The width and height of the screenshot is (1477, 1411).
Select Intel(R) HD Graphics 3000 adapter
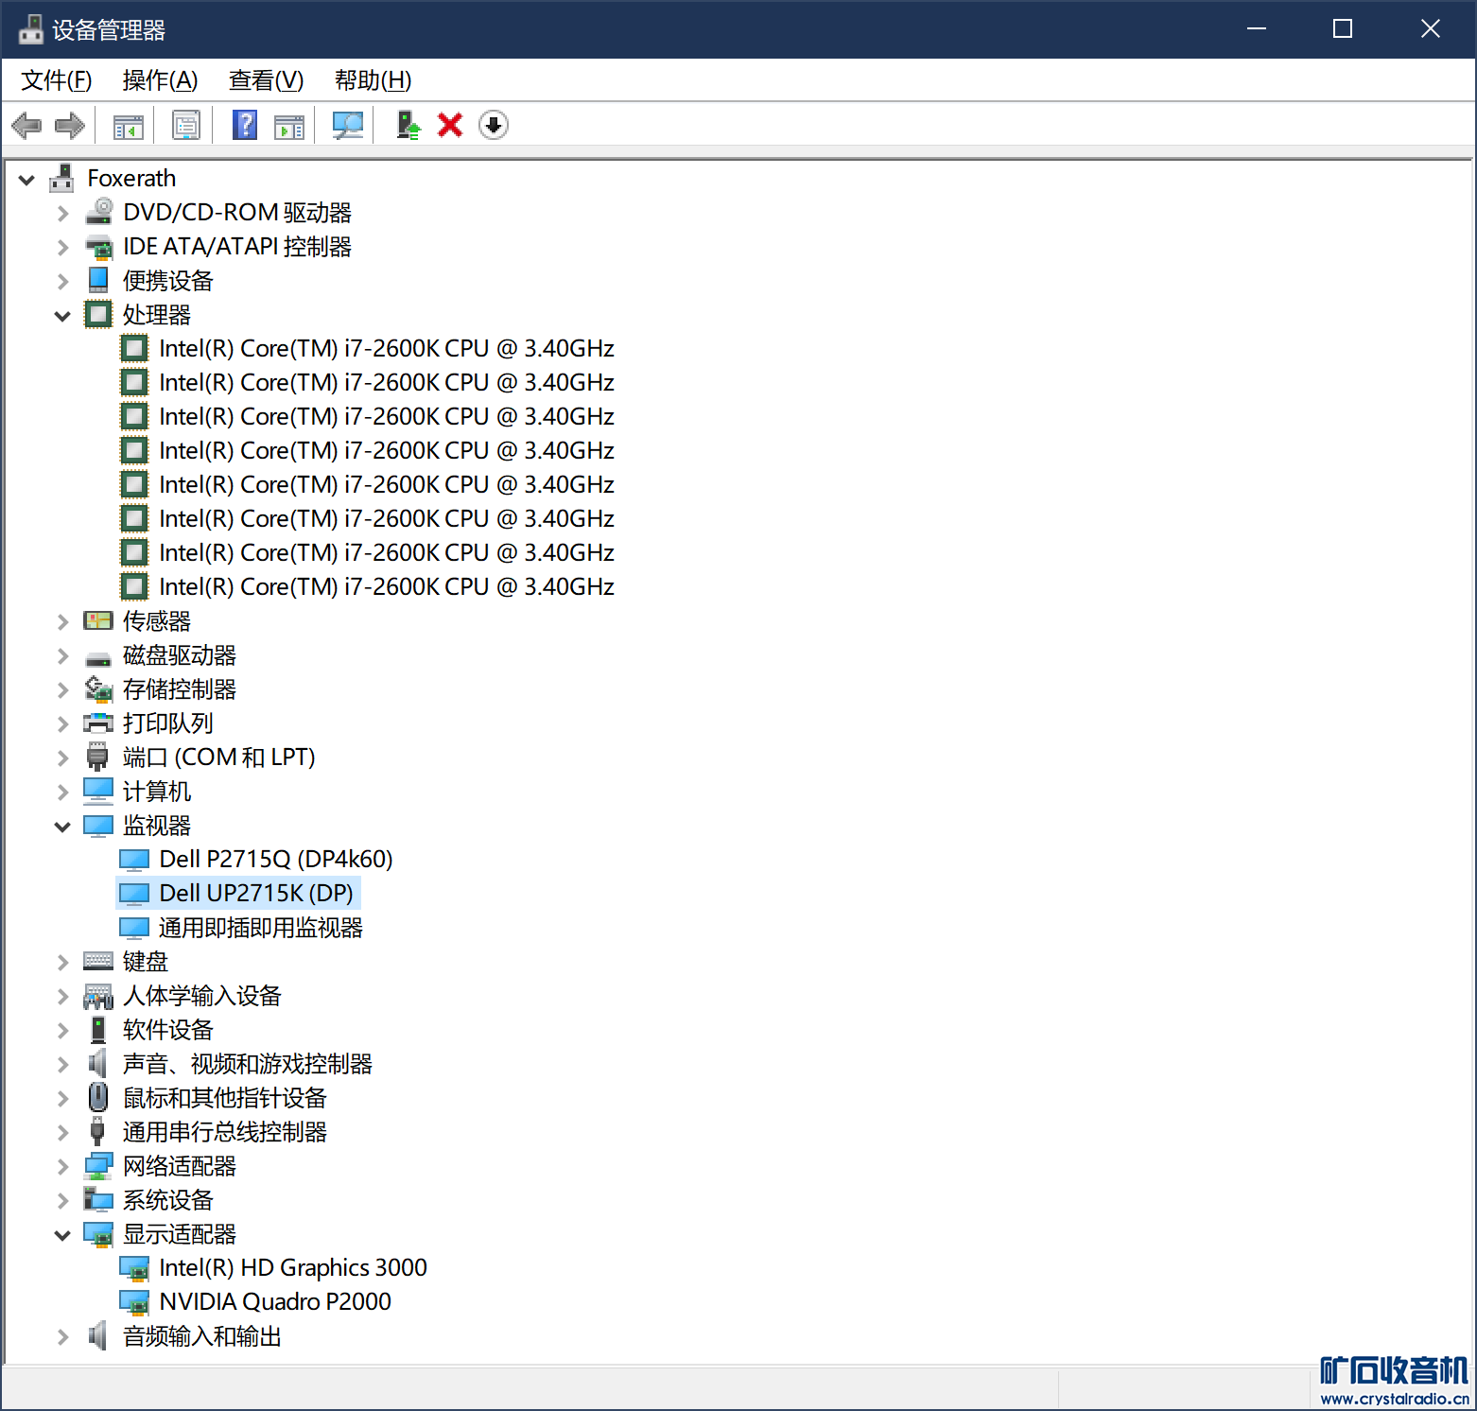[293, 1267]
